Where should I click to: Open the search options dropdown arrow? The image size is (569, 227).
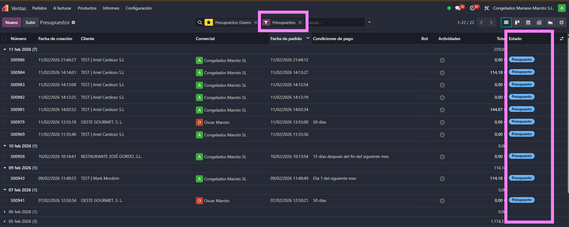tap(370, 22)
